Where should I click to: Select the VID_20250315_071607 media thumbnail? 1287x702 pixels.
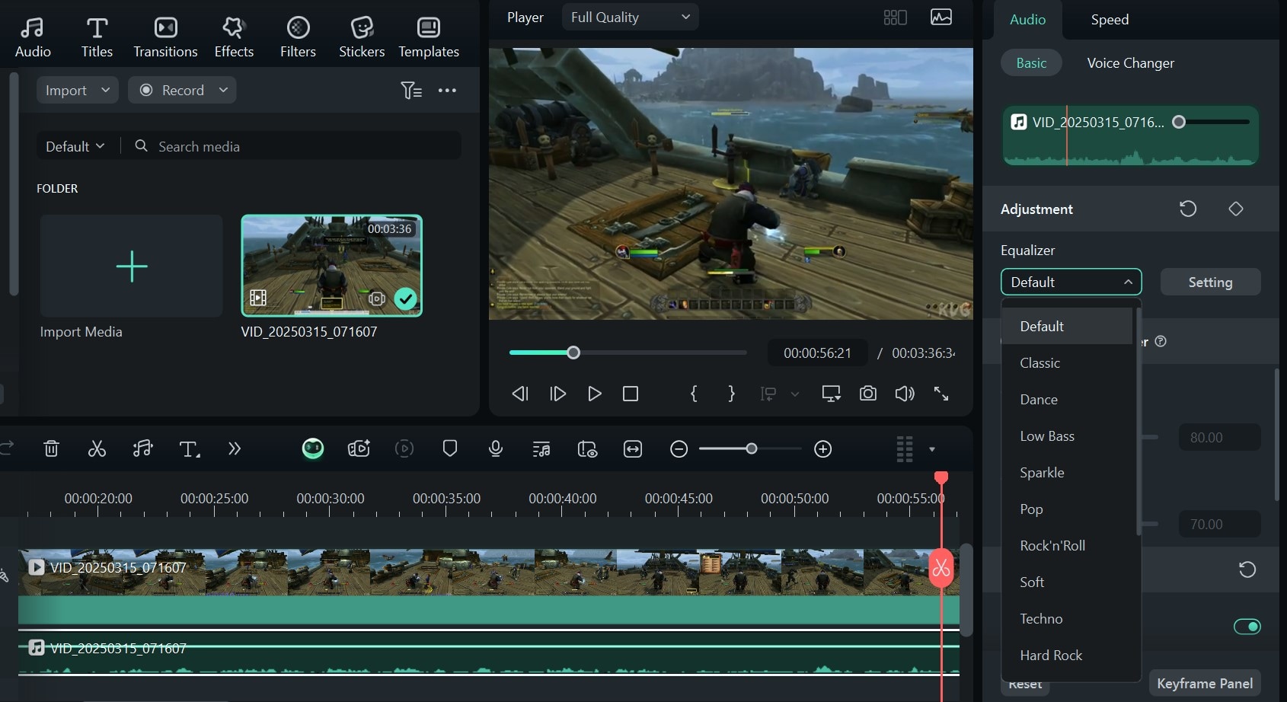(x=331, y=266)
